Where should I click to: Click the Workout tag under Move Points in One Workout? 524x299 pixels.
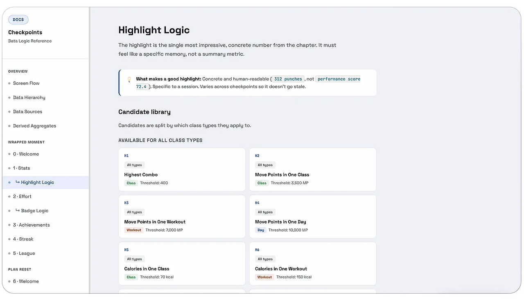click(134, 230)
